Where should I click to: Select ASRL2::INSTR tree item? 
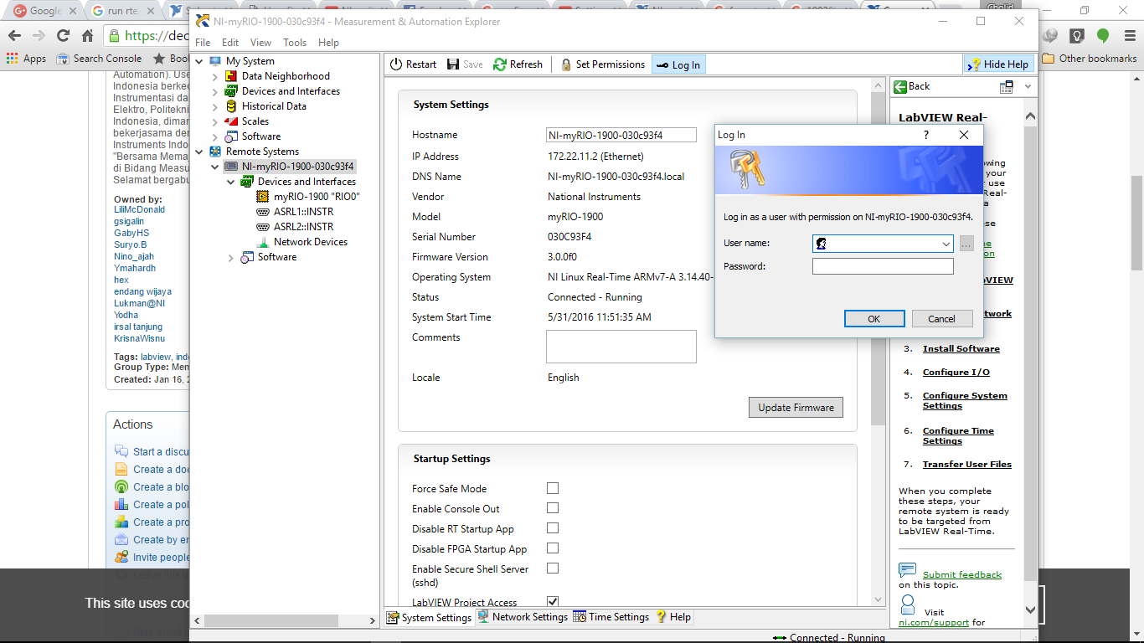[303, 227]
